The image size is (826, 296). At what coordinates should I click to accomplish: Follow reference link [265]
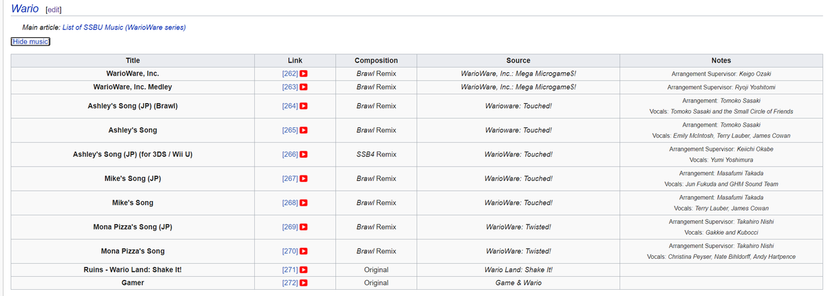point(289,130)
